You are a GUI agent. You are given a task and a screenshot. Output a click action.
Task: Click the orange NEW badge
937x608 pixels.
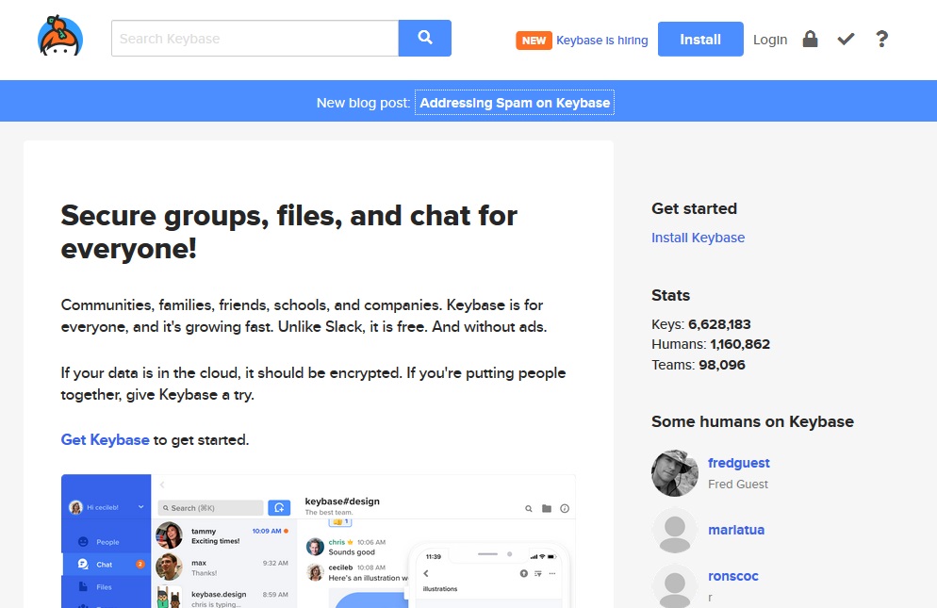tap(534, 40)
